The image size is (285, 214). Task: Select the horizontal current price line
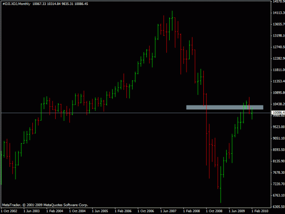tap(135, 113)
